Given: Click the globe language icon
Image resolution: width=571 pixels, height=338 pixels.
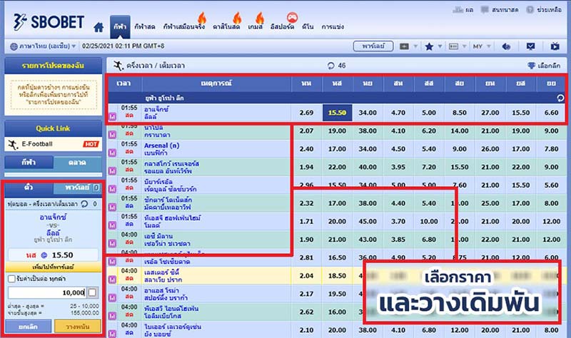Looking at the screenshot, I should click(x=14, y=46).
